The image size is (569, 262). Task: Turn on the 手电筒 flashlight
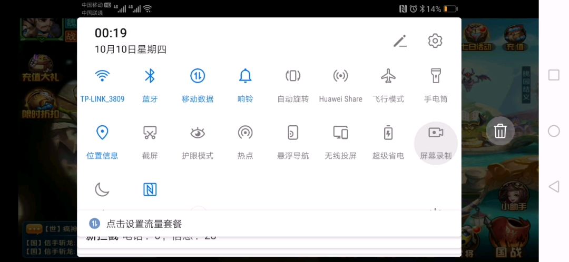pyautogui.click(x=436, y=86)
